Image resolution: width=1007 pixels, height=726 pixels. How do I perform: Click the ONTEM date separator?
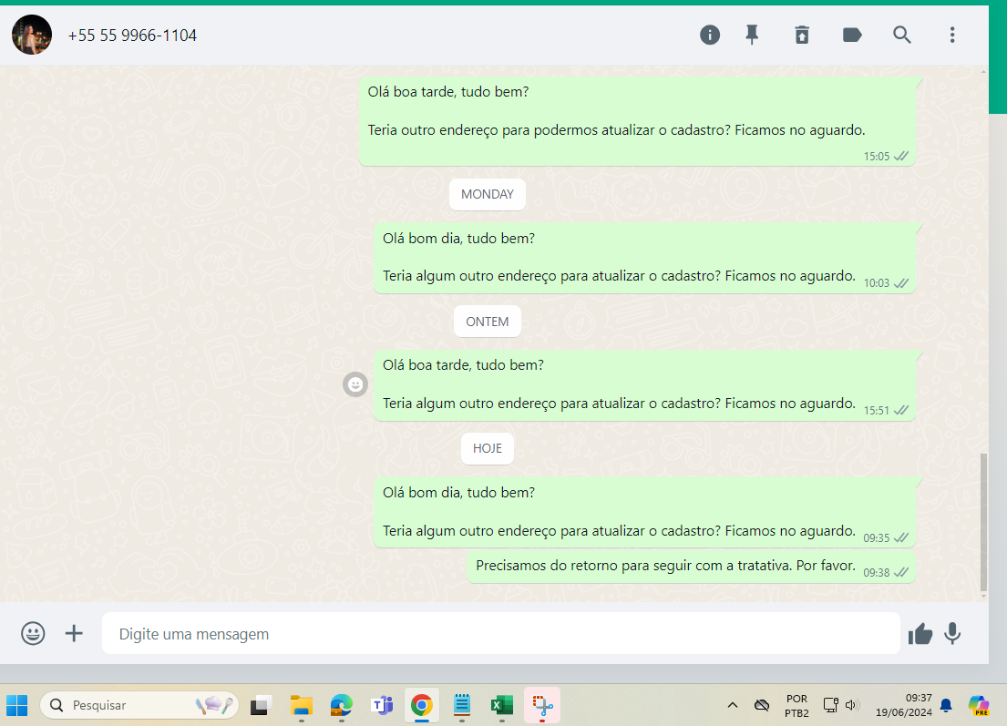point(488,322)
